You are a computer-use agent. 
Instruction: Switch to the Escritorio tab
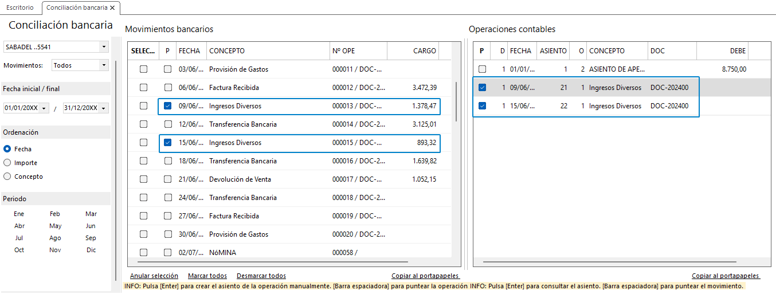[x=20, y=8]
